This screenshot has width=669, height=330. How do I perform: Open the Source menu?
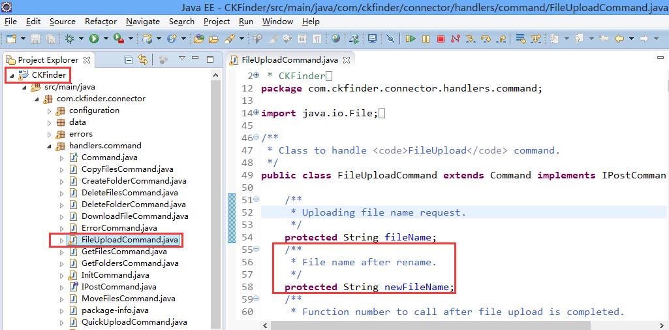pos(62,22)
